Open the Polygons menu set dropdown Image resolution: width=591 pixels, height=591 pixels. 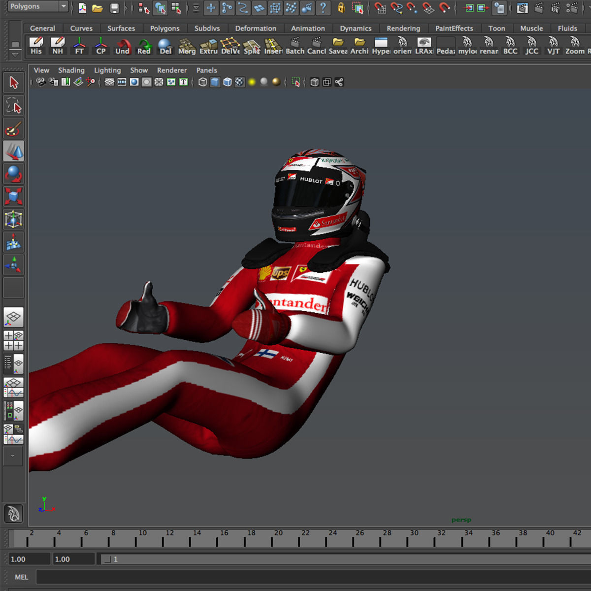[x=38, y=6]
